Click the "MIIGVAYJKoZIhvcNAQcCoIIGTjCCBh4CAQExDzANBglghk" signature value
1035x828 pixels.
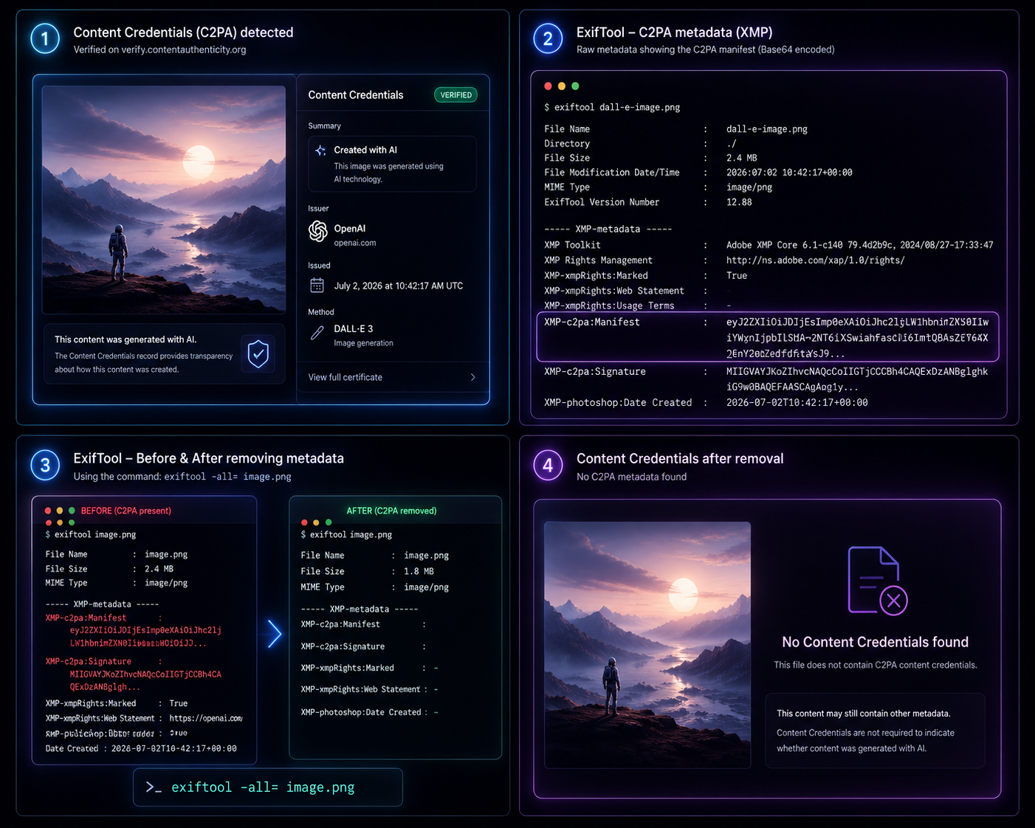[x=857, y=372]
